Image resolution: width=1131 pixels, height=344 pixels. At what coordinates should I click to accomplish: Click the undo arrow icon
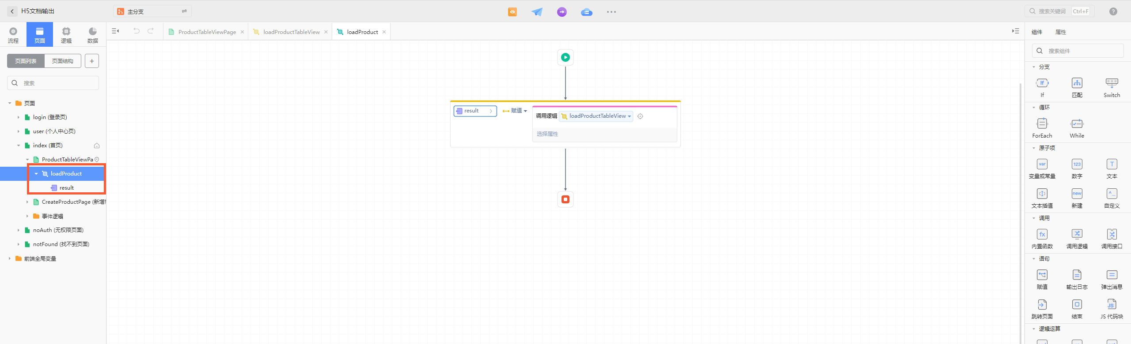tap(137, 31)
